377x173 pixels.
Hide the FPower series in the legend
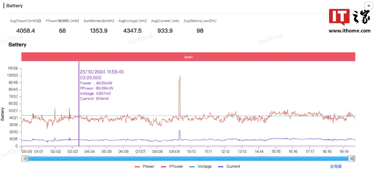click(x=172, y=166)
